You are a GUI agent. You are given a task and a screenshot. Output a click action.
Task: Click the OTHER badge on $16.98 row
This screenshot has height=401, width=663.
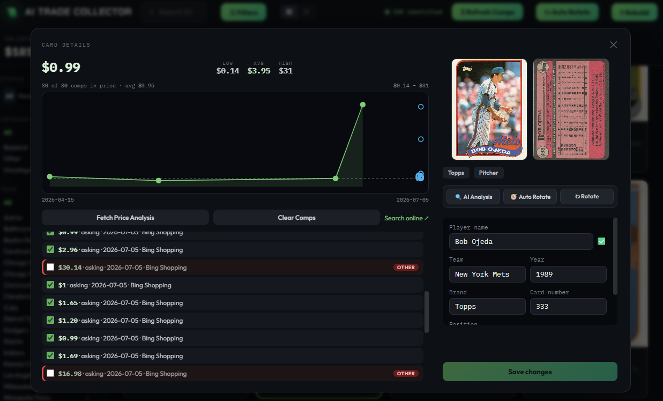(x=406, y=373)
